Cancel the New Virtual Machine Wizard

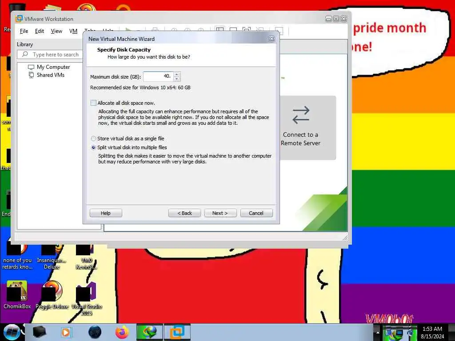point(256,213)
